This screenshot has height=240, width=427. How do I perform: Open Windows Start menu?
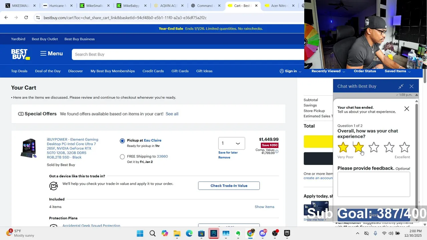pyautogui.click(x=140, y=233)
